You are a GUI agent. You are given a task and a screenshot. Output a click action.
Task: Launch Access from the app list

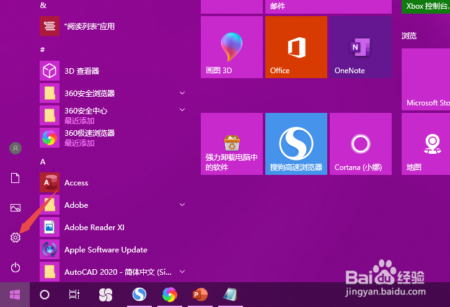[50, 182]
